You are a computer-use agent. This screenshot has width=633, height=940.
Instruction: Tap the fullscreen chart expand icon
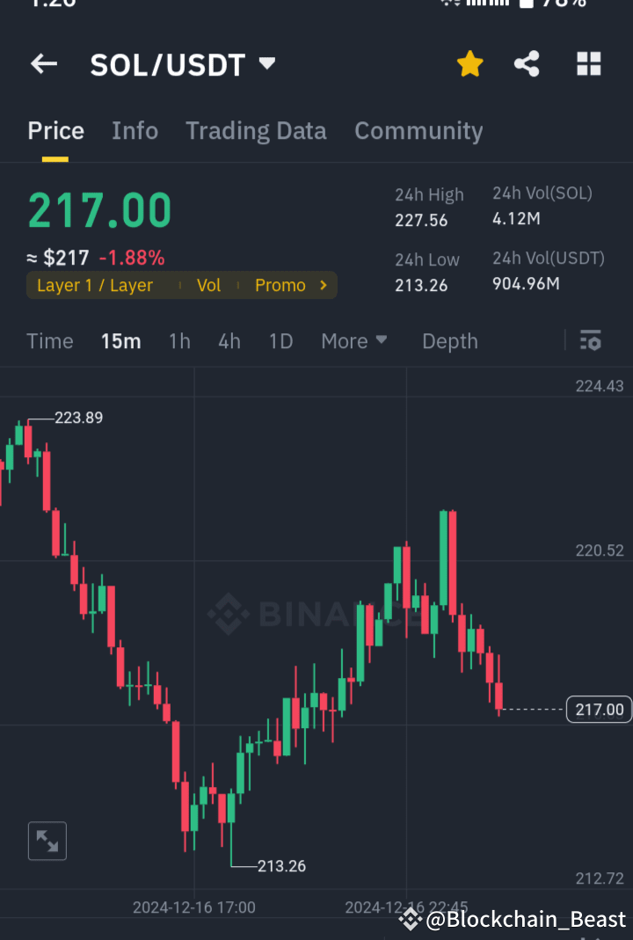click(x=47, y=841)
